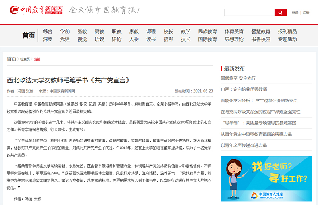
Task: Go to 首页 in main navigation
Action: click(29, 35)
